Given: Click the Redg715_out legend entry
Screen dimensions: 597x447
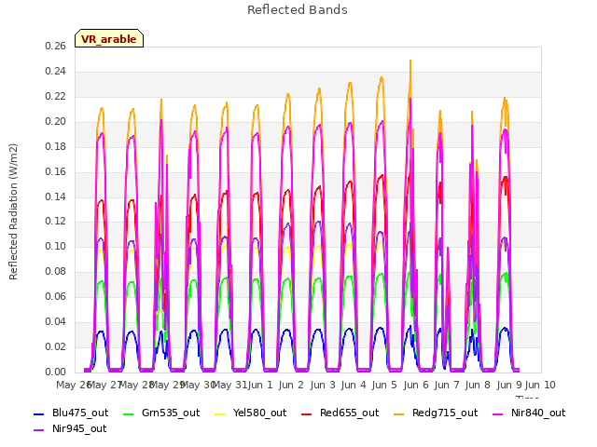Looking at the screenshot, I should pyautogui.click(x=436, y=413).
